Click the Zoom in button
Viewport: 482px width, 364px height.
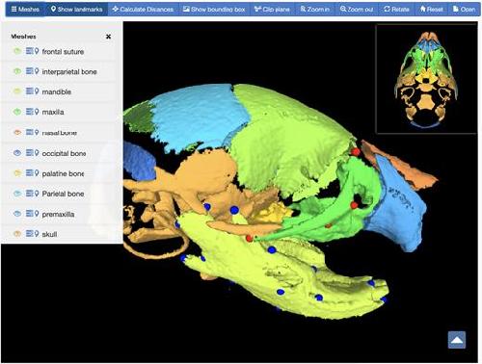click(x=314, y=10)
